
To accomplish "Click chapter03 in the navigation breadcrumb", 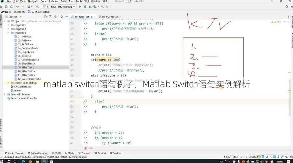I will 19,12.
